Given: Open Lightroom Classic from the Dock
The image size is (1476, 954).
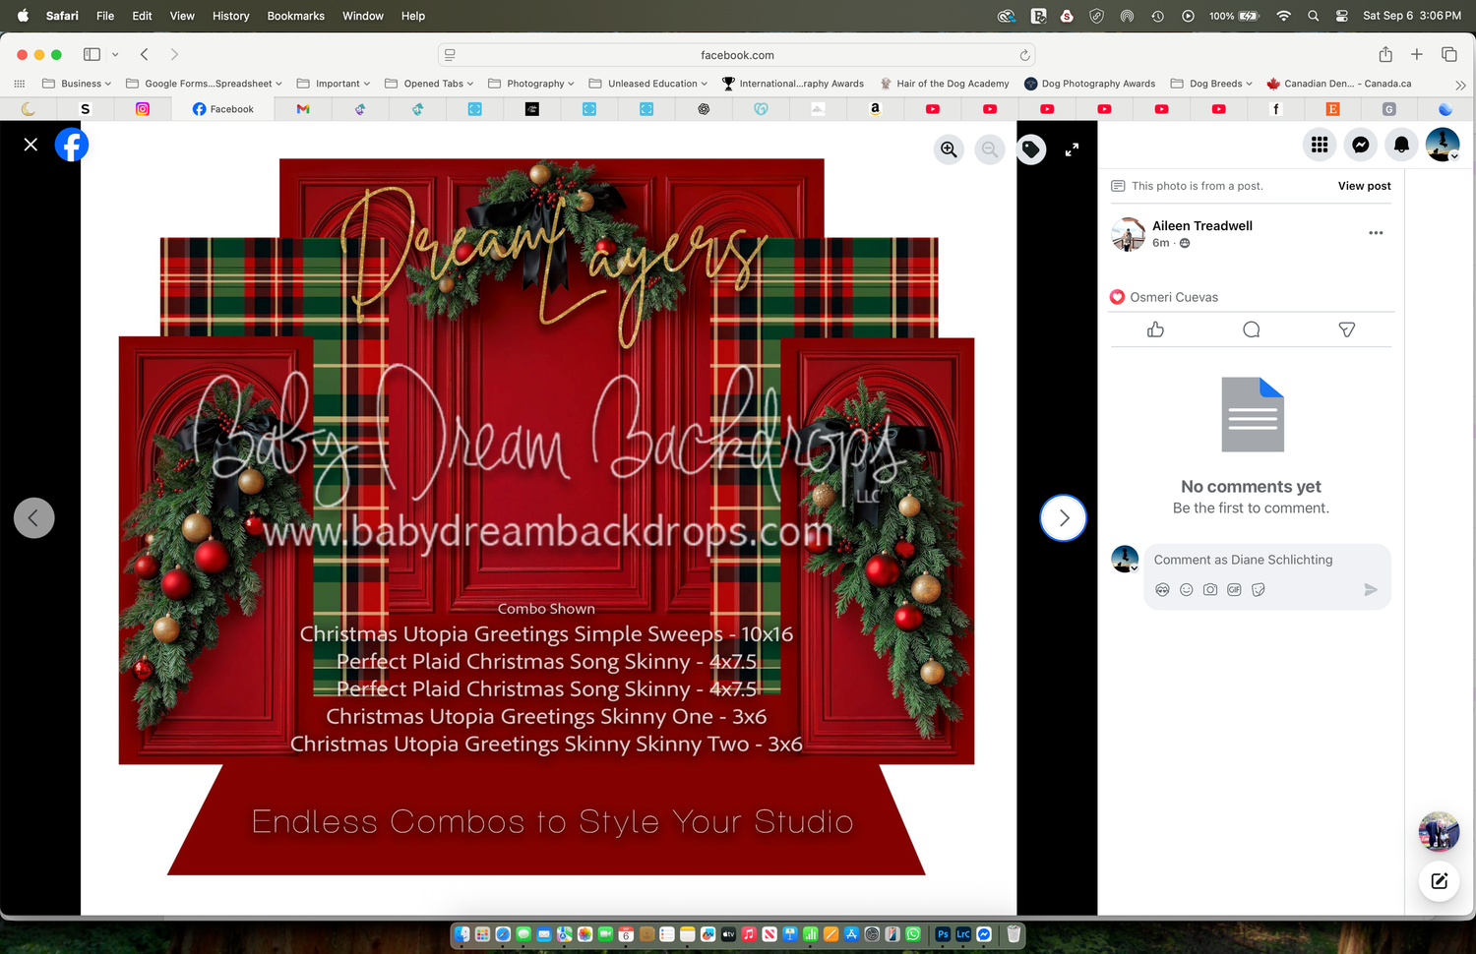Looking at the screenshot, I should point(963,934).
